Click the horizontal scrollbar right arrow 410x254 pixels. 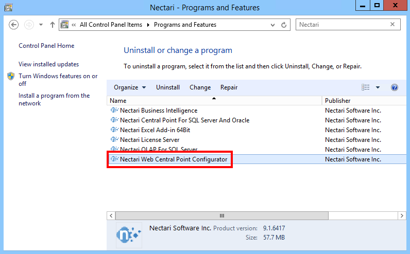tap(402, 215)
